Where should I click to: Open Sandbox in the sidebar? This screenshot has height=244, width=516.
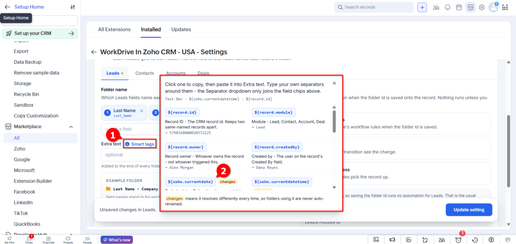pos(24,105)
